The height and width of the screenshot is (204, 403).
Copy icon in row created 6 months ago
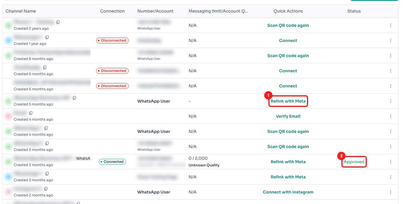tap(45, 68)
